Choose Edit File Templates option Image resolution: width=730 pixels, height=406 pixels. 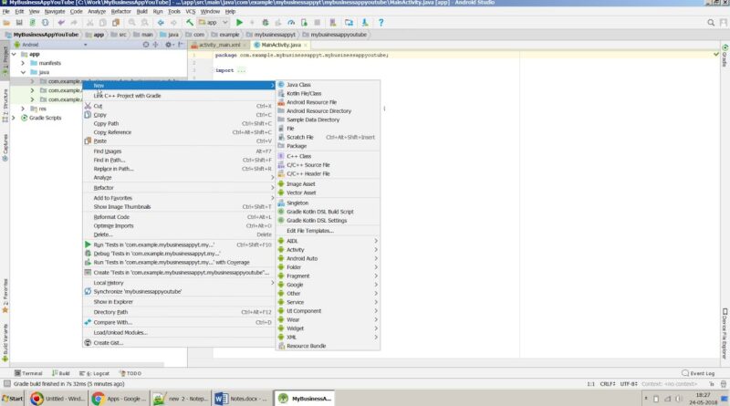click(328, 231)
